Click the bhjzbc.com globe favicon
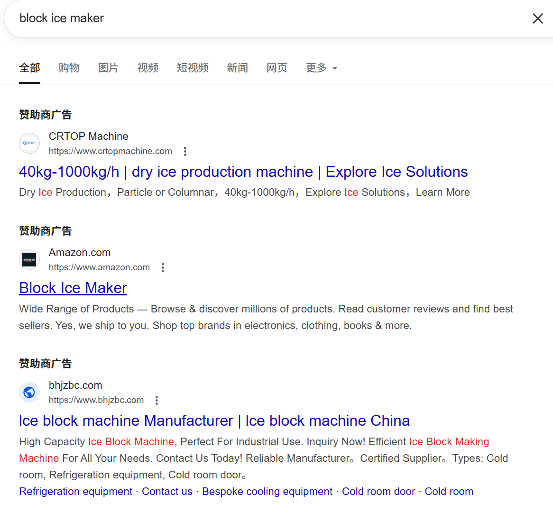Screen dimensions: 553x513 pyautogui.click(x=29, y=392)
